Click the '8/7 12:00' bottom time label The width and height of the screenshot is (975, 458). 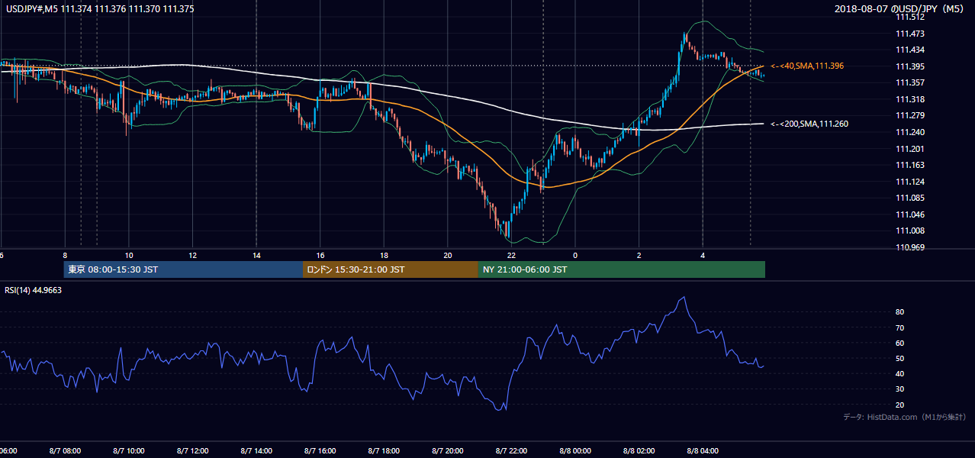192,452
